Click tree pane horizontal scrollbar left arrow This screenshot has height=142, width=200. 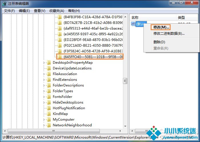(x=5, y=131)
